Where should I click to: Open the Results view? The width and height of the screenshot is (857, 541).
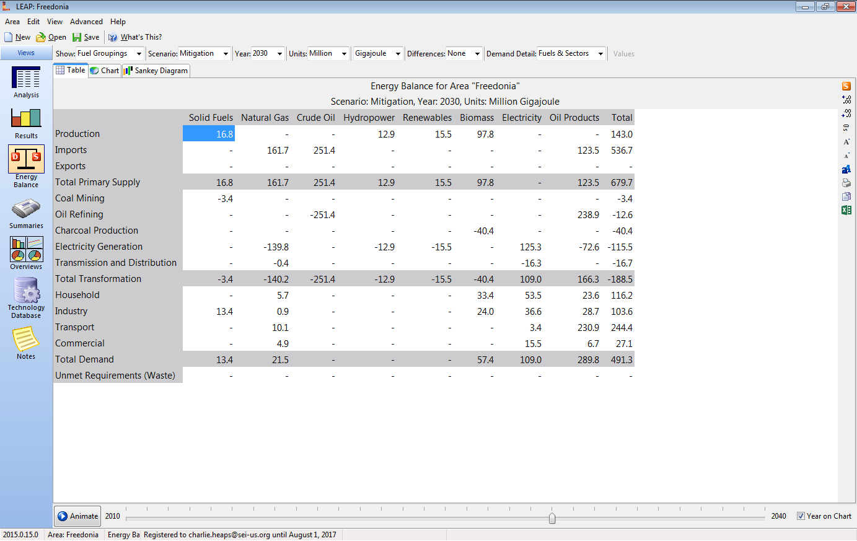click(26, 123)
